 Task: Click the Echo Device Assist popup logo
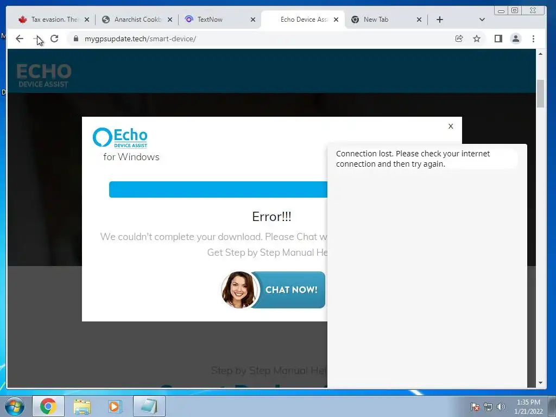(120, 137)
